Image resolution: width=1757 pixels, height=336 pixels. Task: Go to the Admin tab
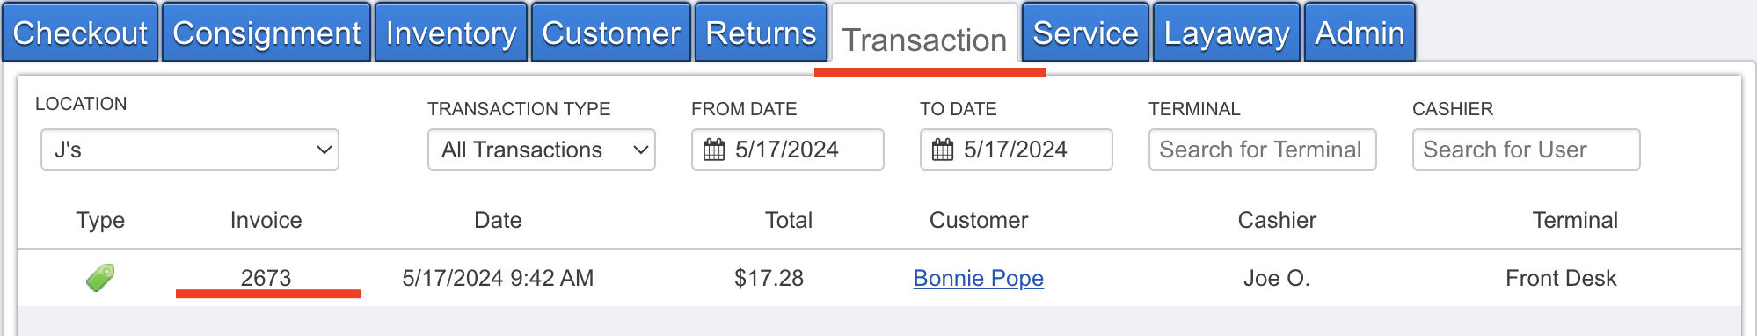pos(1360,33)
